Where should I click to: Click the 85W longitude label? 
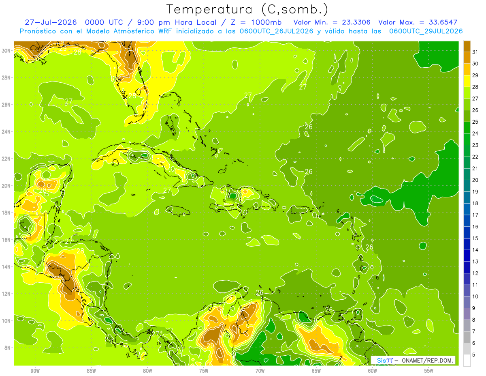pos(92,371)
